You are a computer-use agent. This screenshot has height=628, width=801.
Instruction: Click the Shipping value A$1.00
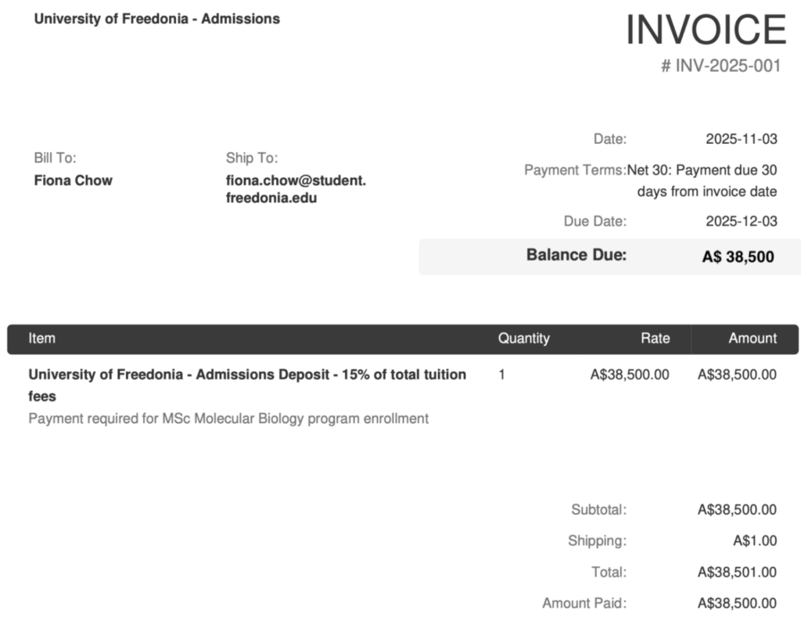pyautogui.click(x=754, y=541)
